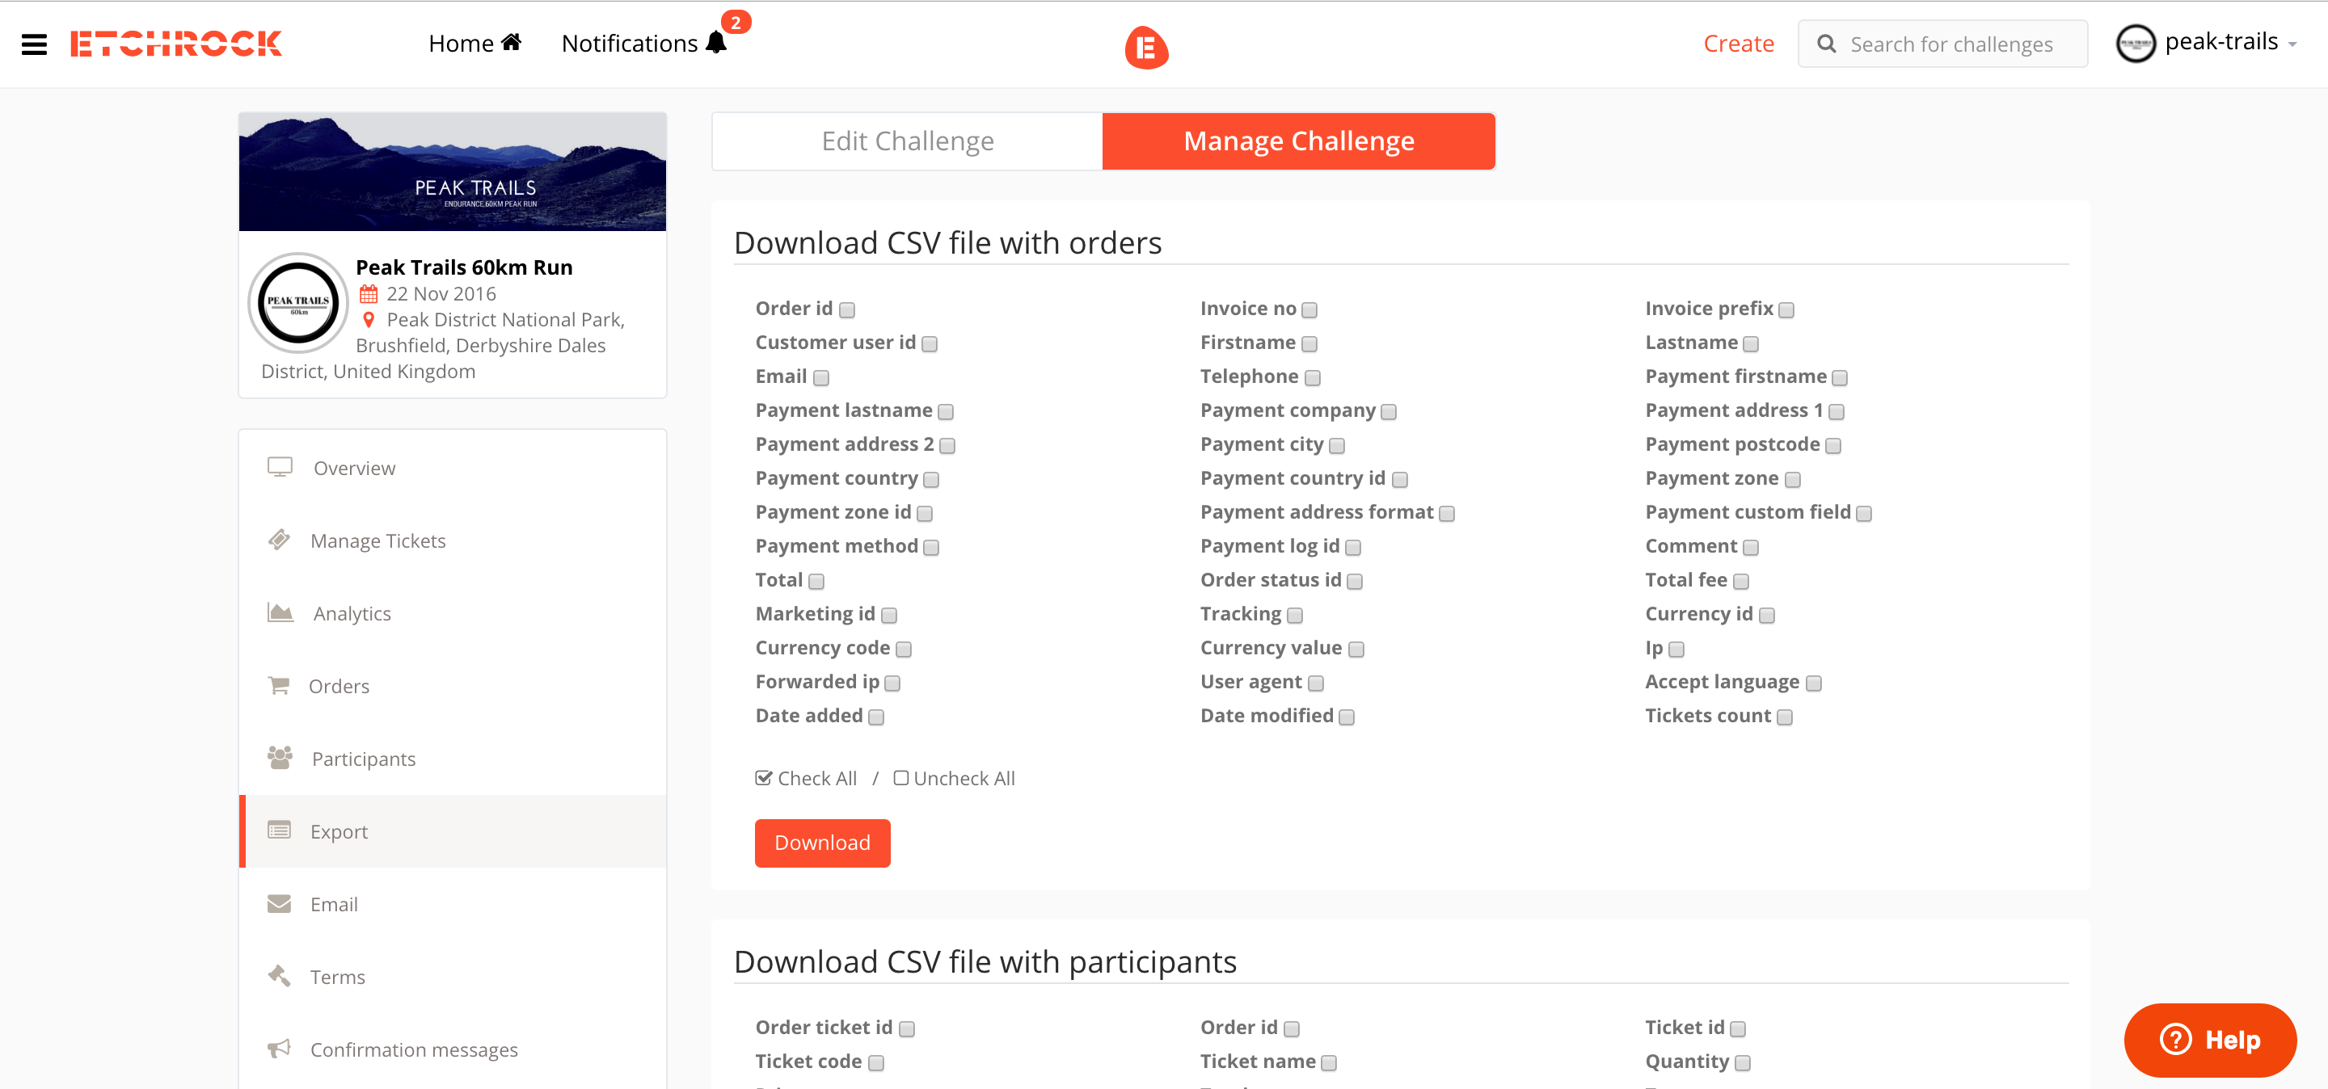Image resolution: width=2328 pixels, height=1089 pixels.
Task: Tick the Order id checkbox
Action: pos(847,309)
